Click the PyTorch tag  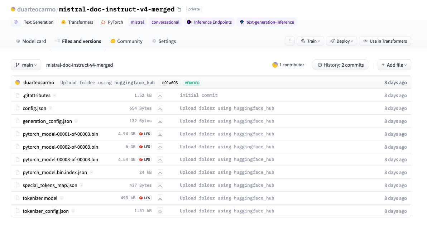[112, 22]
